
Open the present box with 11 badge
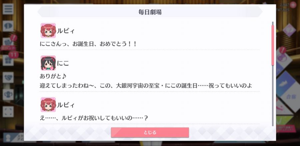click(8, 60)
